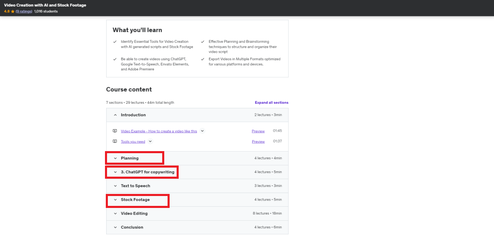The image size is (494, 238).
Task: Collapse the Introduction section
Action: (197, 115)
